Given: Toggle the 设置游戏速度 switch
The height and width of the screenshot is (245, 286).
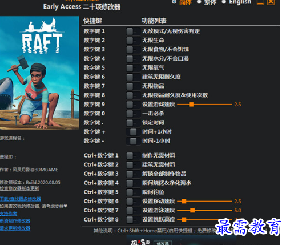Looking at the screenshot, I should click(x=133, y=105).
